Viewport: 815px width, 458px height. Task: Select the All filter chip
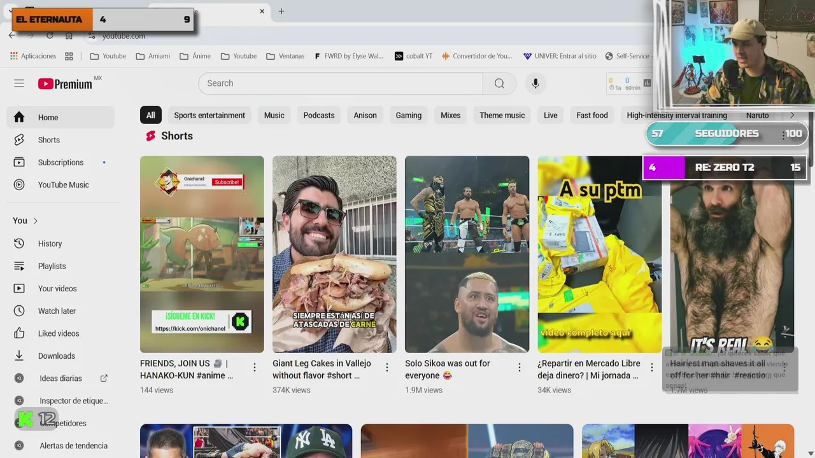[150, 115]
